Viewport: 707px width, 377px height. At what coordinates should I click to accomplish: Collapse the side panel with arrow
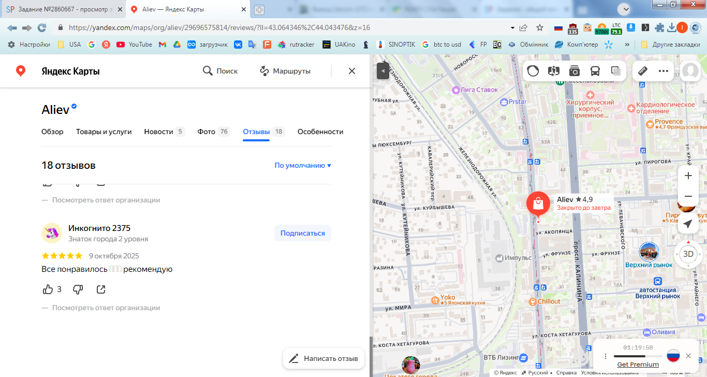(x=383, y=70)
